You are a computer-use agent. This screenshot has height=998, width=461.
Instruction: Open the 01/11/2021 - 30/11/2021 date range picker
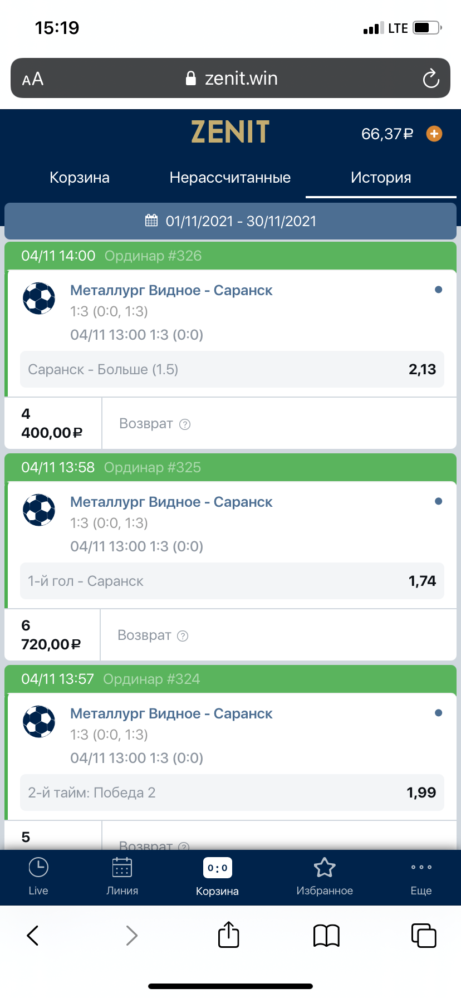click(230, 221)
